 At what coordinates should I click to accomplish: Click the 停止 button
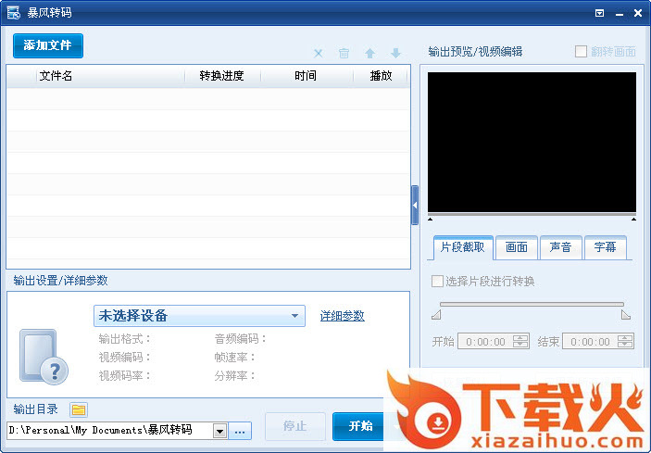click(295, 426)
